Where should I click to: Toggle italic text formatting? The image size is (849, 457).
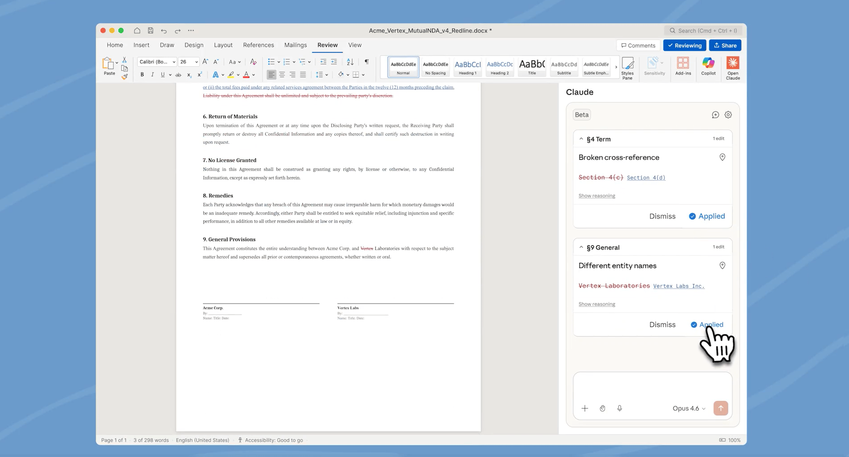point(152,75)
